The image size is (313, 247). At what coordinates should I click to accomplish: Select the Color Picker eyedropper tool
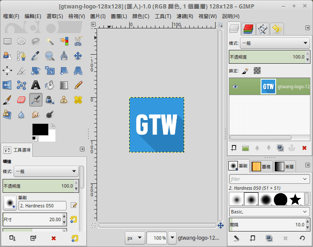click(x=36, y=56)
